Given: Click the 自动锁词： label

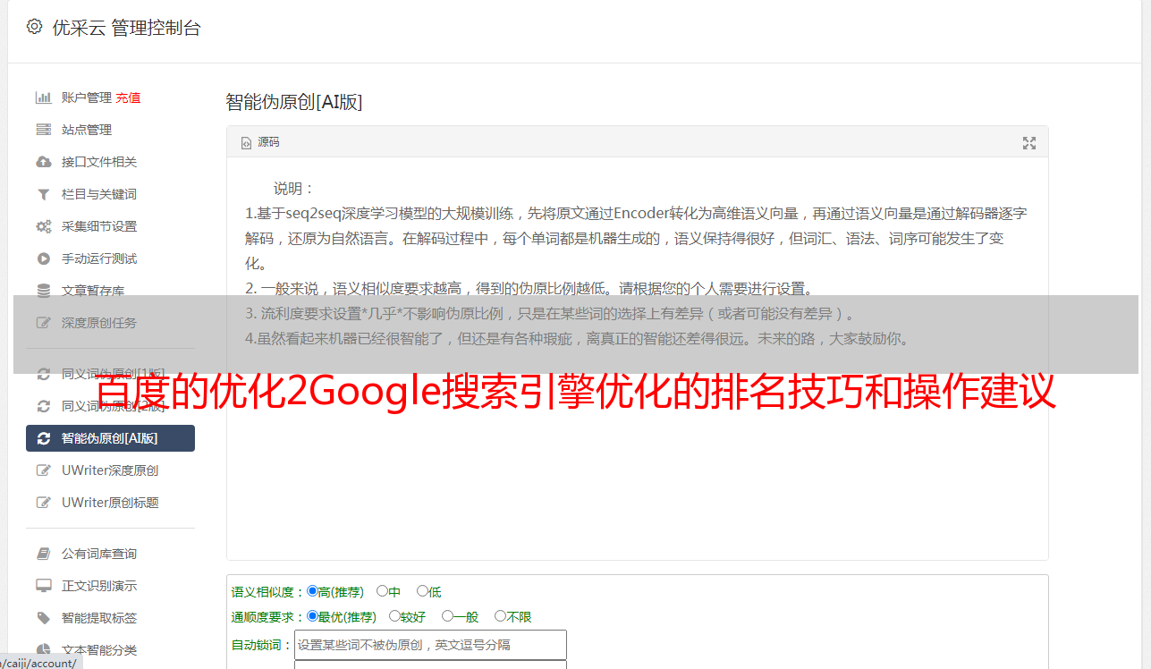Looking at the screenshot, I should tap(262, 645).
